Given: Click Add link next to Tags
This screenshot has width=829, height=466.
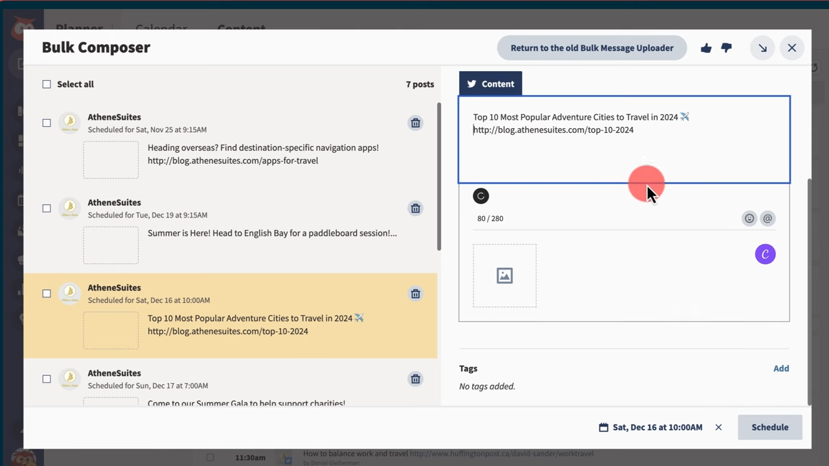Looking at the screenshot, I should 780,368.
